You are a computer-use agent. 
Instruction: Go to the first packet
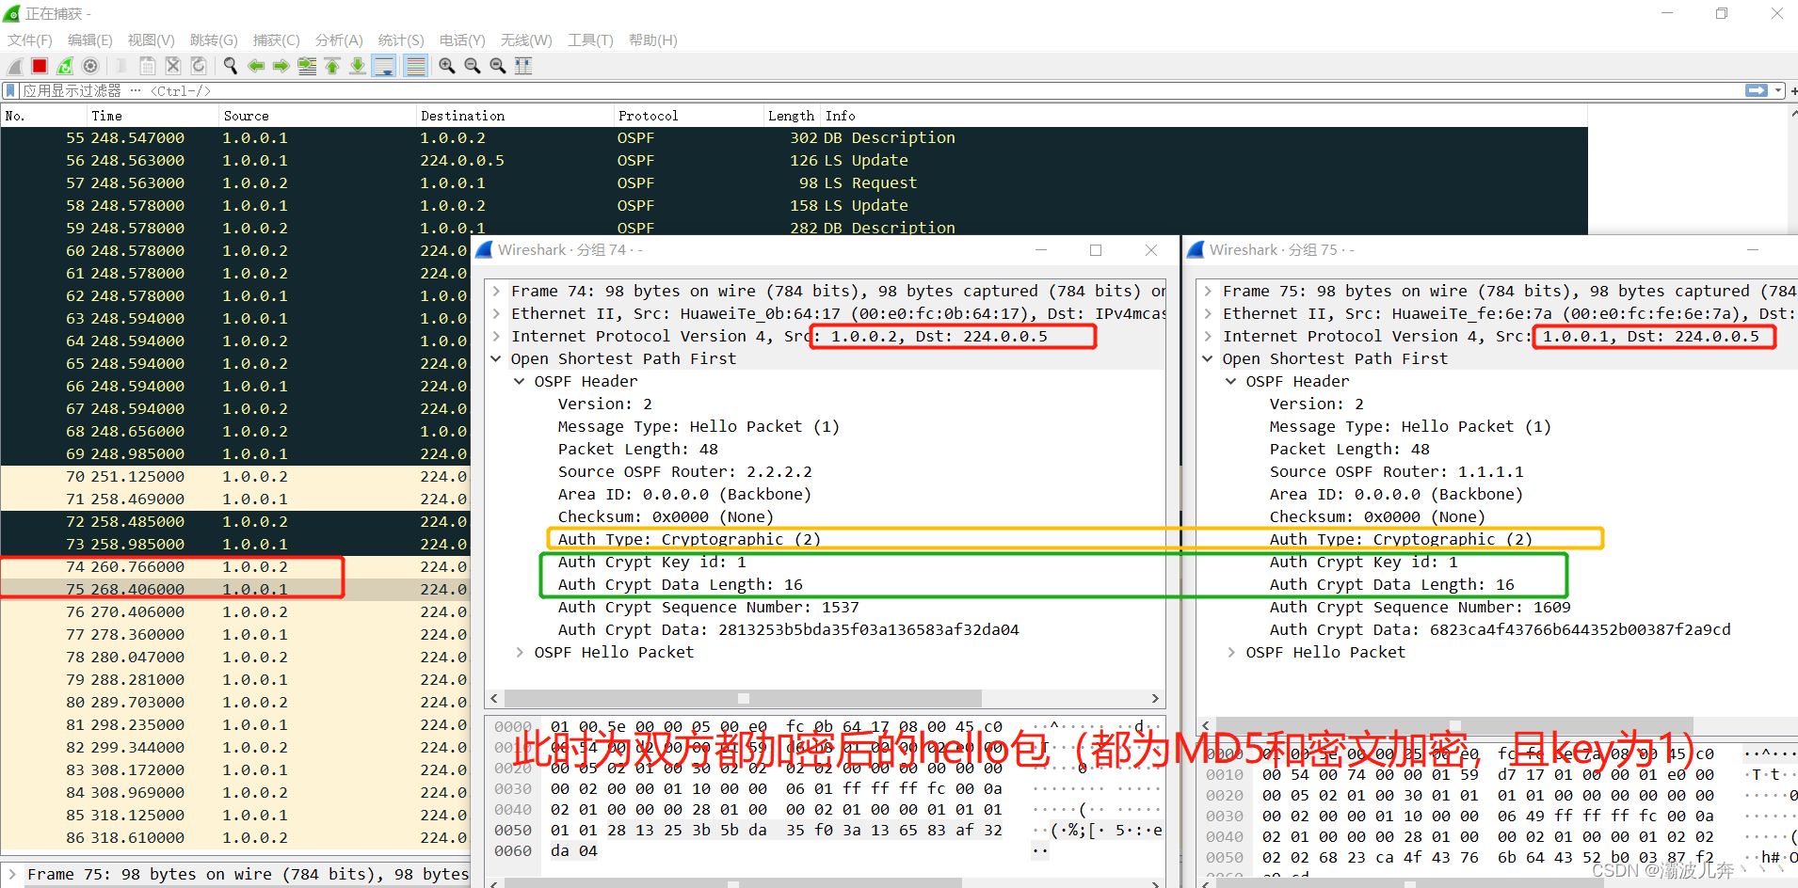coord(332,66)
